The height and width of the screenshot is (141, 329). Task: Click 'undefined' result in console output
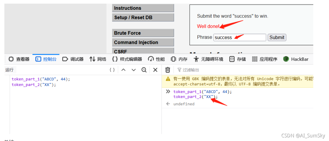(184, 104)
